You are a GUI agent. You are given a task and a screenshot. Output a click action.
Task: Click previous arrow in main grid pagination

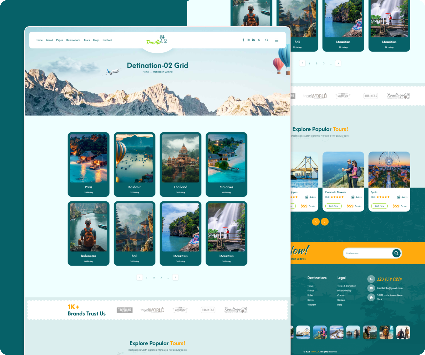coord(140,277)
